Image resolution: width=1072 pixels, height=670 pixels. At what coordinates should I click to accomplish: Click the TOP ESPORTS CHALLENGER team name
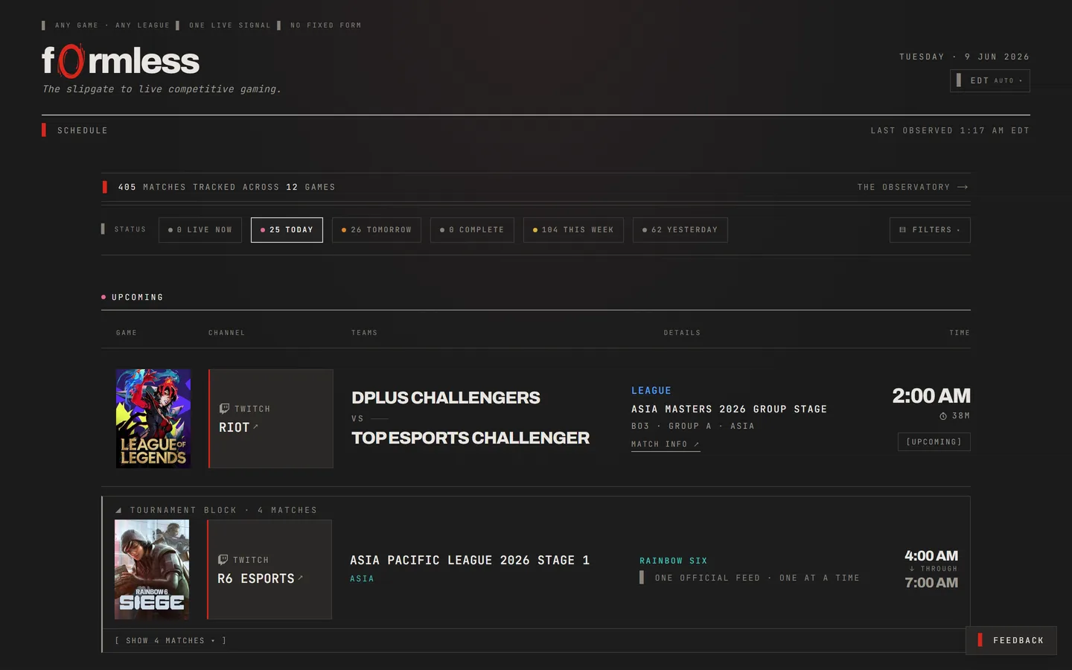[470, 438]
